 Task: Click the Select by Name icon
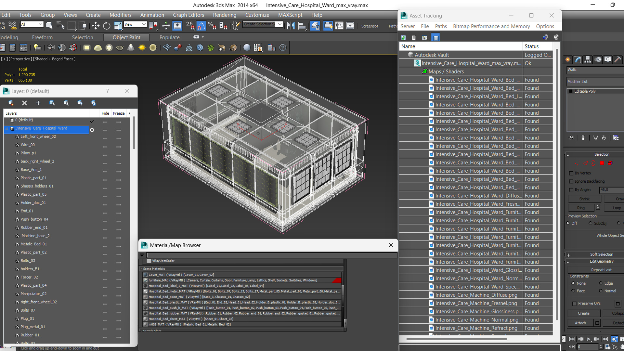click(x=60, y=25)
